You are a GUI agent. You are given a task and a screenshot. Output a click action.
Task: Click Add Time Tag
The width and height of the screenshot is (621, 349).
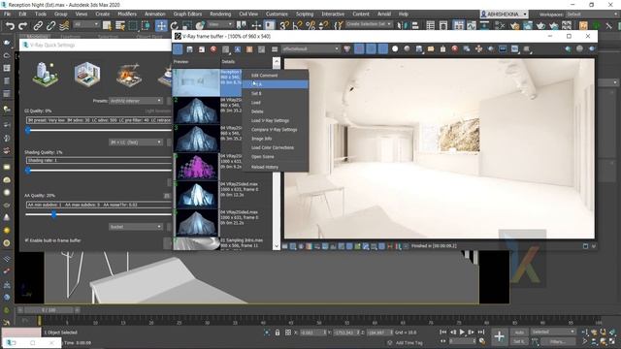pyautogui.click(x=409, y=342)
